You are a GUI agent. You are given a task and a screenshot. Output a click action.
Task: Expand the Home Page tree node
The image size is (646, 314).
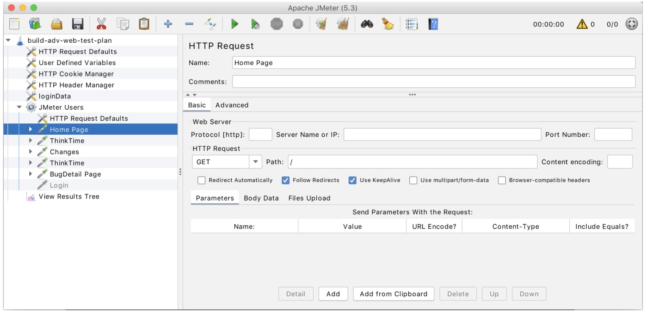tap(30, 129)
